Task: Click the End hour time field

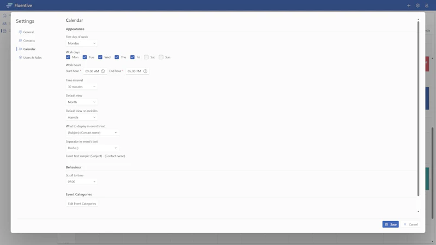Action: (137, 71)
